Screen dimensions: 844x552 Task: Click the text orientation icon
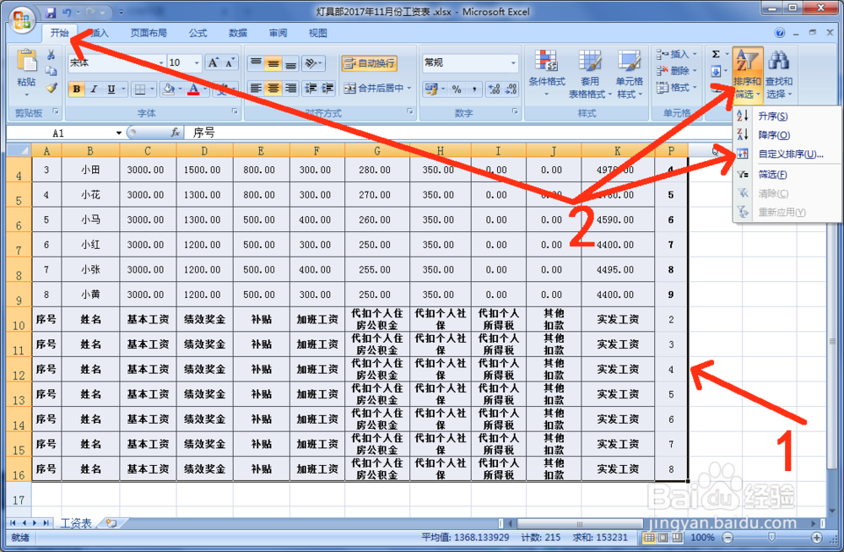click(313, 63)
